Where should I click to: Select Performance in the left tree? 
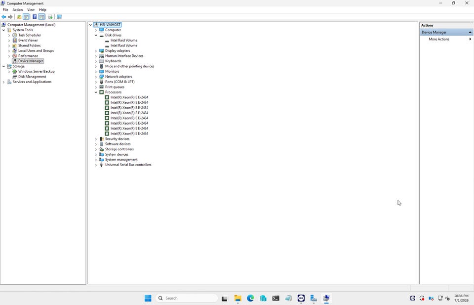28,56
